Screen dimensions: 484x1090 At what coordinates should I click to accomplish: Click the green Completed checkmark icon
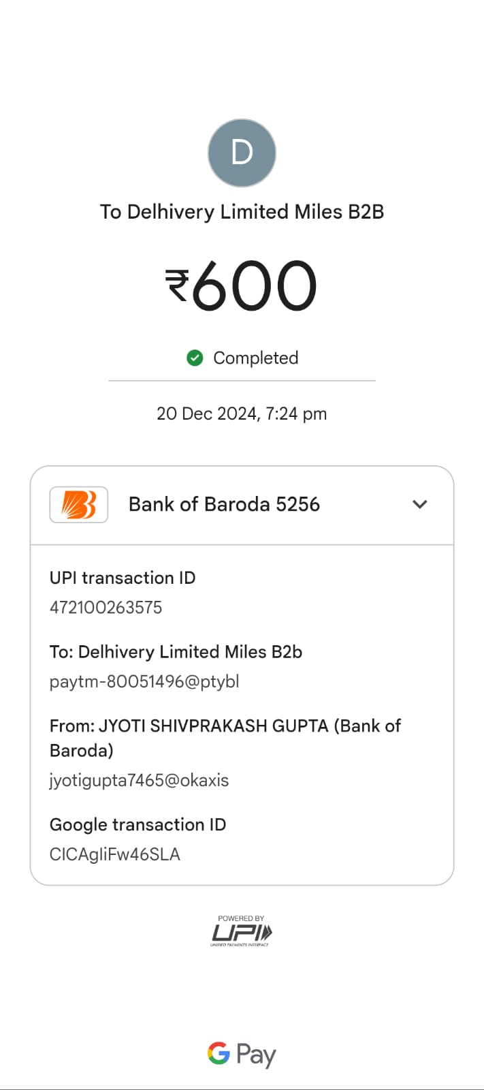(195, 358)
